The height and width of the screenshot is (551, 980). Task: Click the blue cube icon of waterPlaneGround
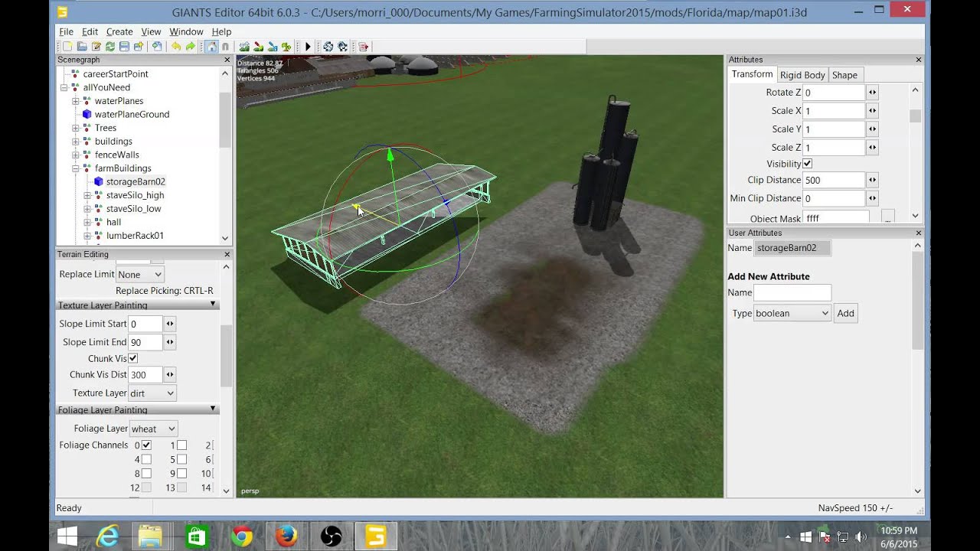coord(87,114)
